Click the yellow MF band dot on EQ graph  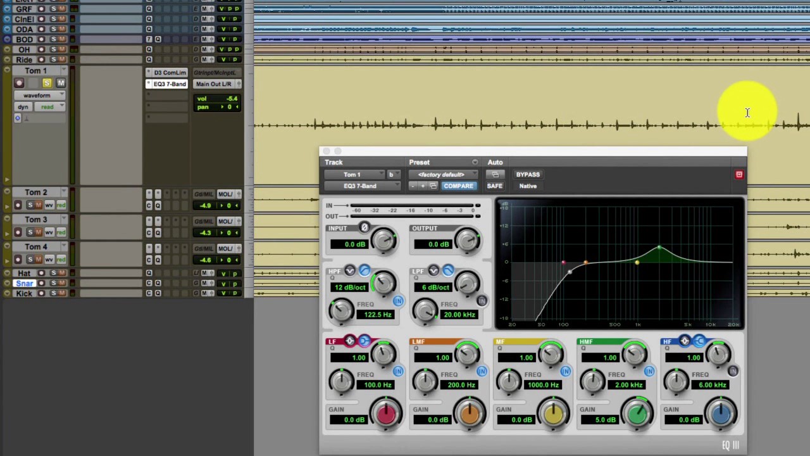[637, 262]
